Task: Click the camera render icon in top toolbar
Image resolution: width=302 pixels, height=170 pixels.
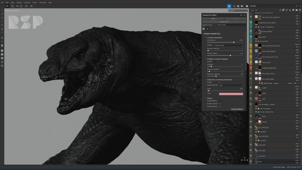Action: pos(239,6)
